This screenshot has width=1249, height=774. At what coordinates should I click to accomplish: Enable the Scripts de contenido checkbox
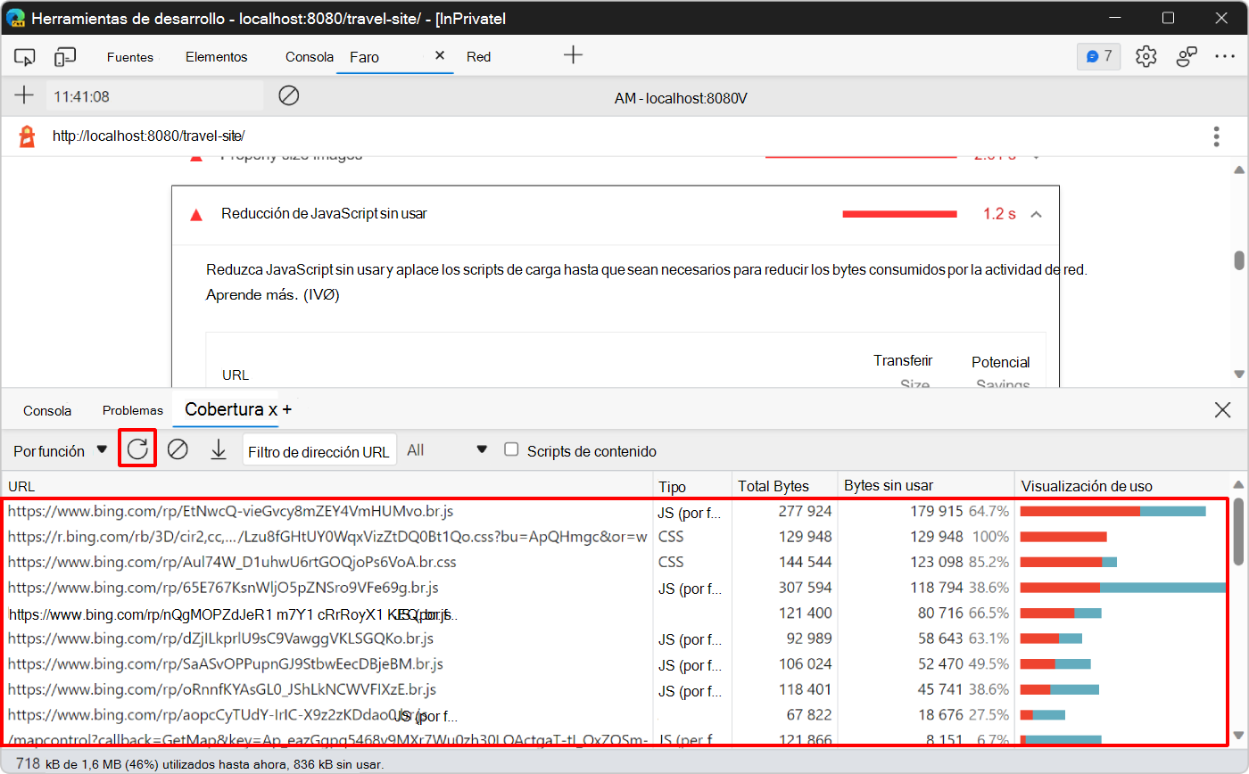pos(511,449)
